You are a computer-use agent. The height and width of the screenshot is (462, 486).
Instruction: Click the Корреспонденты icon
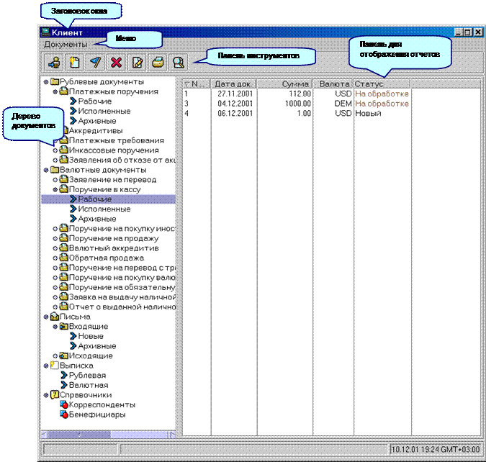[x=64, y=404]
